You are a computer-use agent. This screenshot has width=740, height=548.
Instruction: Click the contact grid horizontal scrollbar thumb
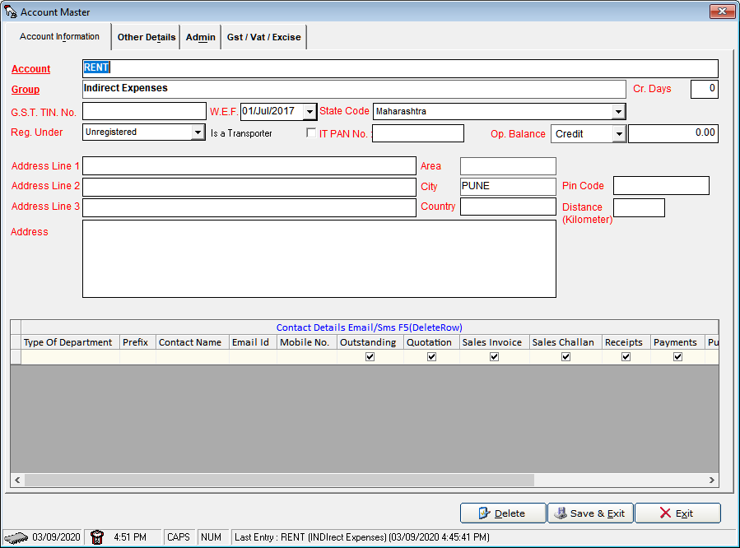pos(279,480)
